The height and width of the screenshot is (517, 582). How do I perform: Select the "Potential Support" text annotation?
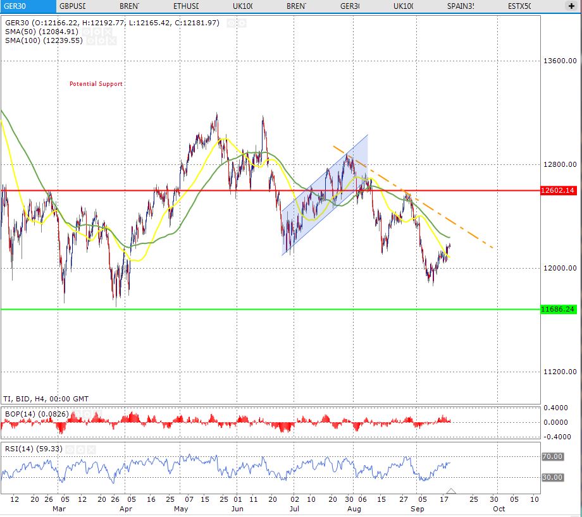pyautogui.click(x=96, y=84)
